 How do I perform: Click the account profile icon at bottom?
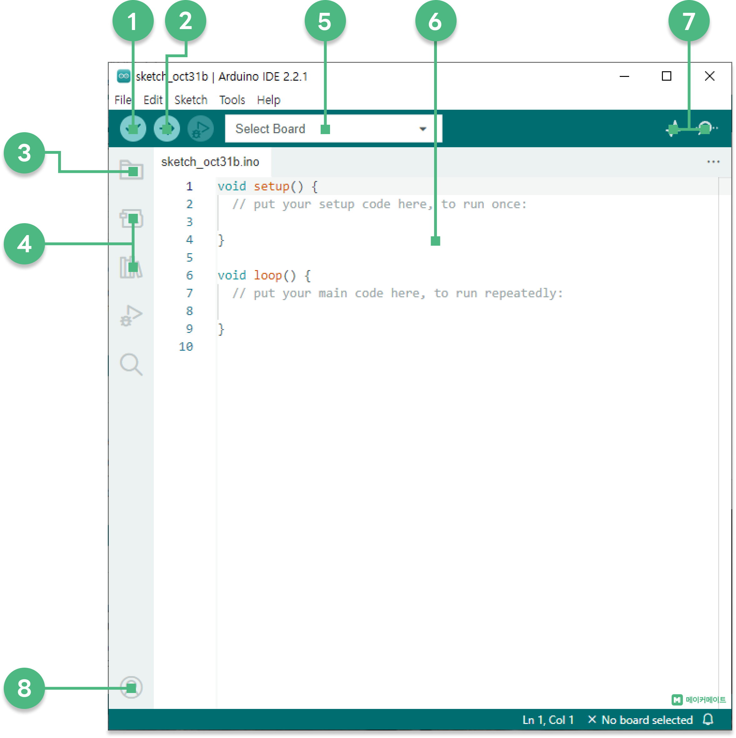tap(131, 688)
